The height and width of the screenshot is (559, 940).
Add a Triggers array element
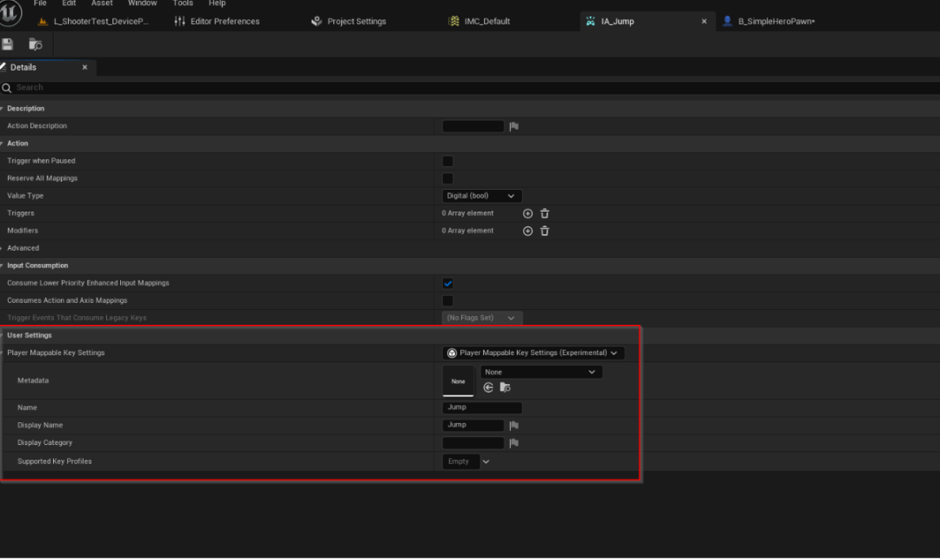coord(527,213)
